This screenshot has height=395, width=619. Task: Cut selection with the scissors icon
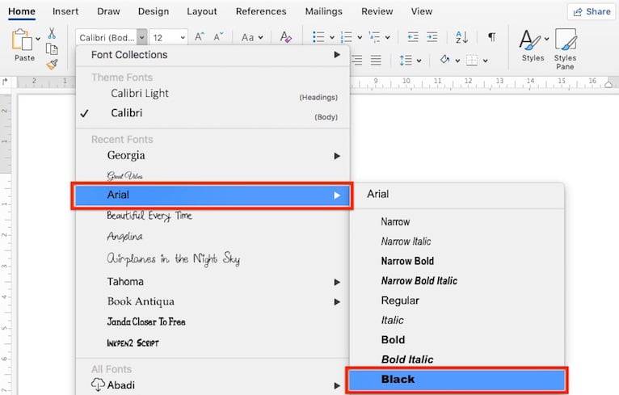click(x=52, y=33)
